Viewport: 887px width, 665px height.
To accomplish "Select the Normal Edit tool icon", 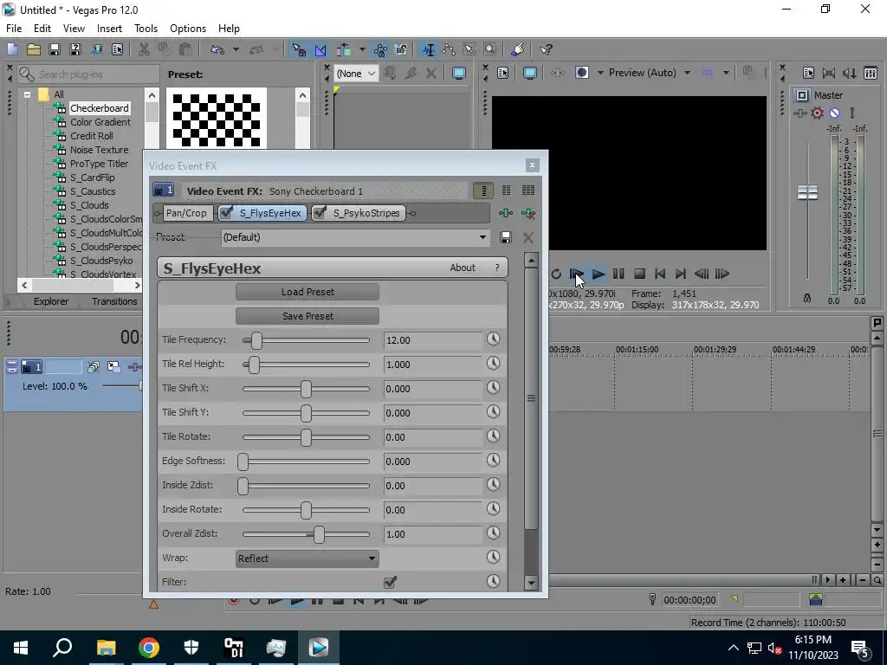I will (428, 49).
